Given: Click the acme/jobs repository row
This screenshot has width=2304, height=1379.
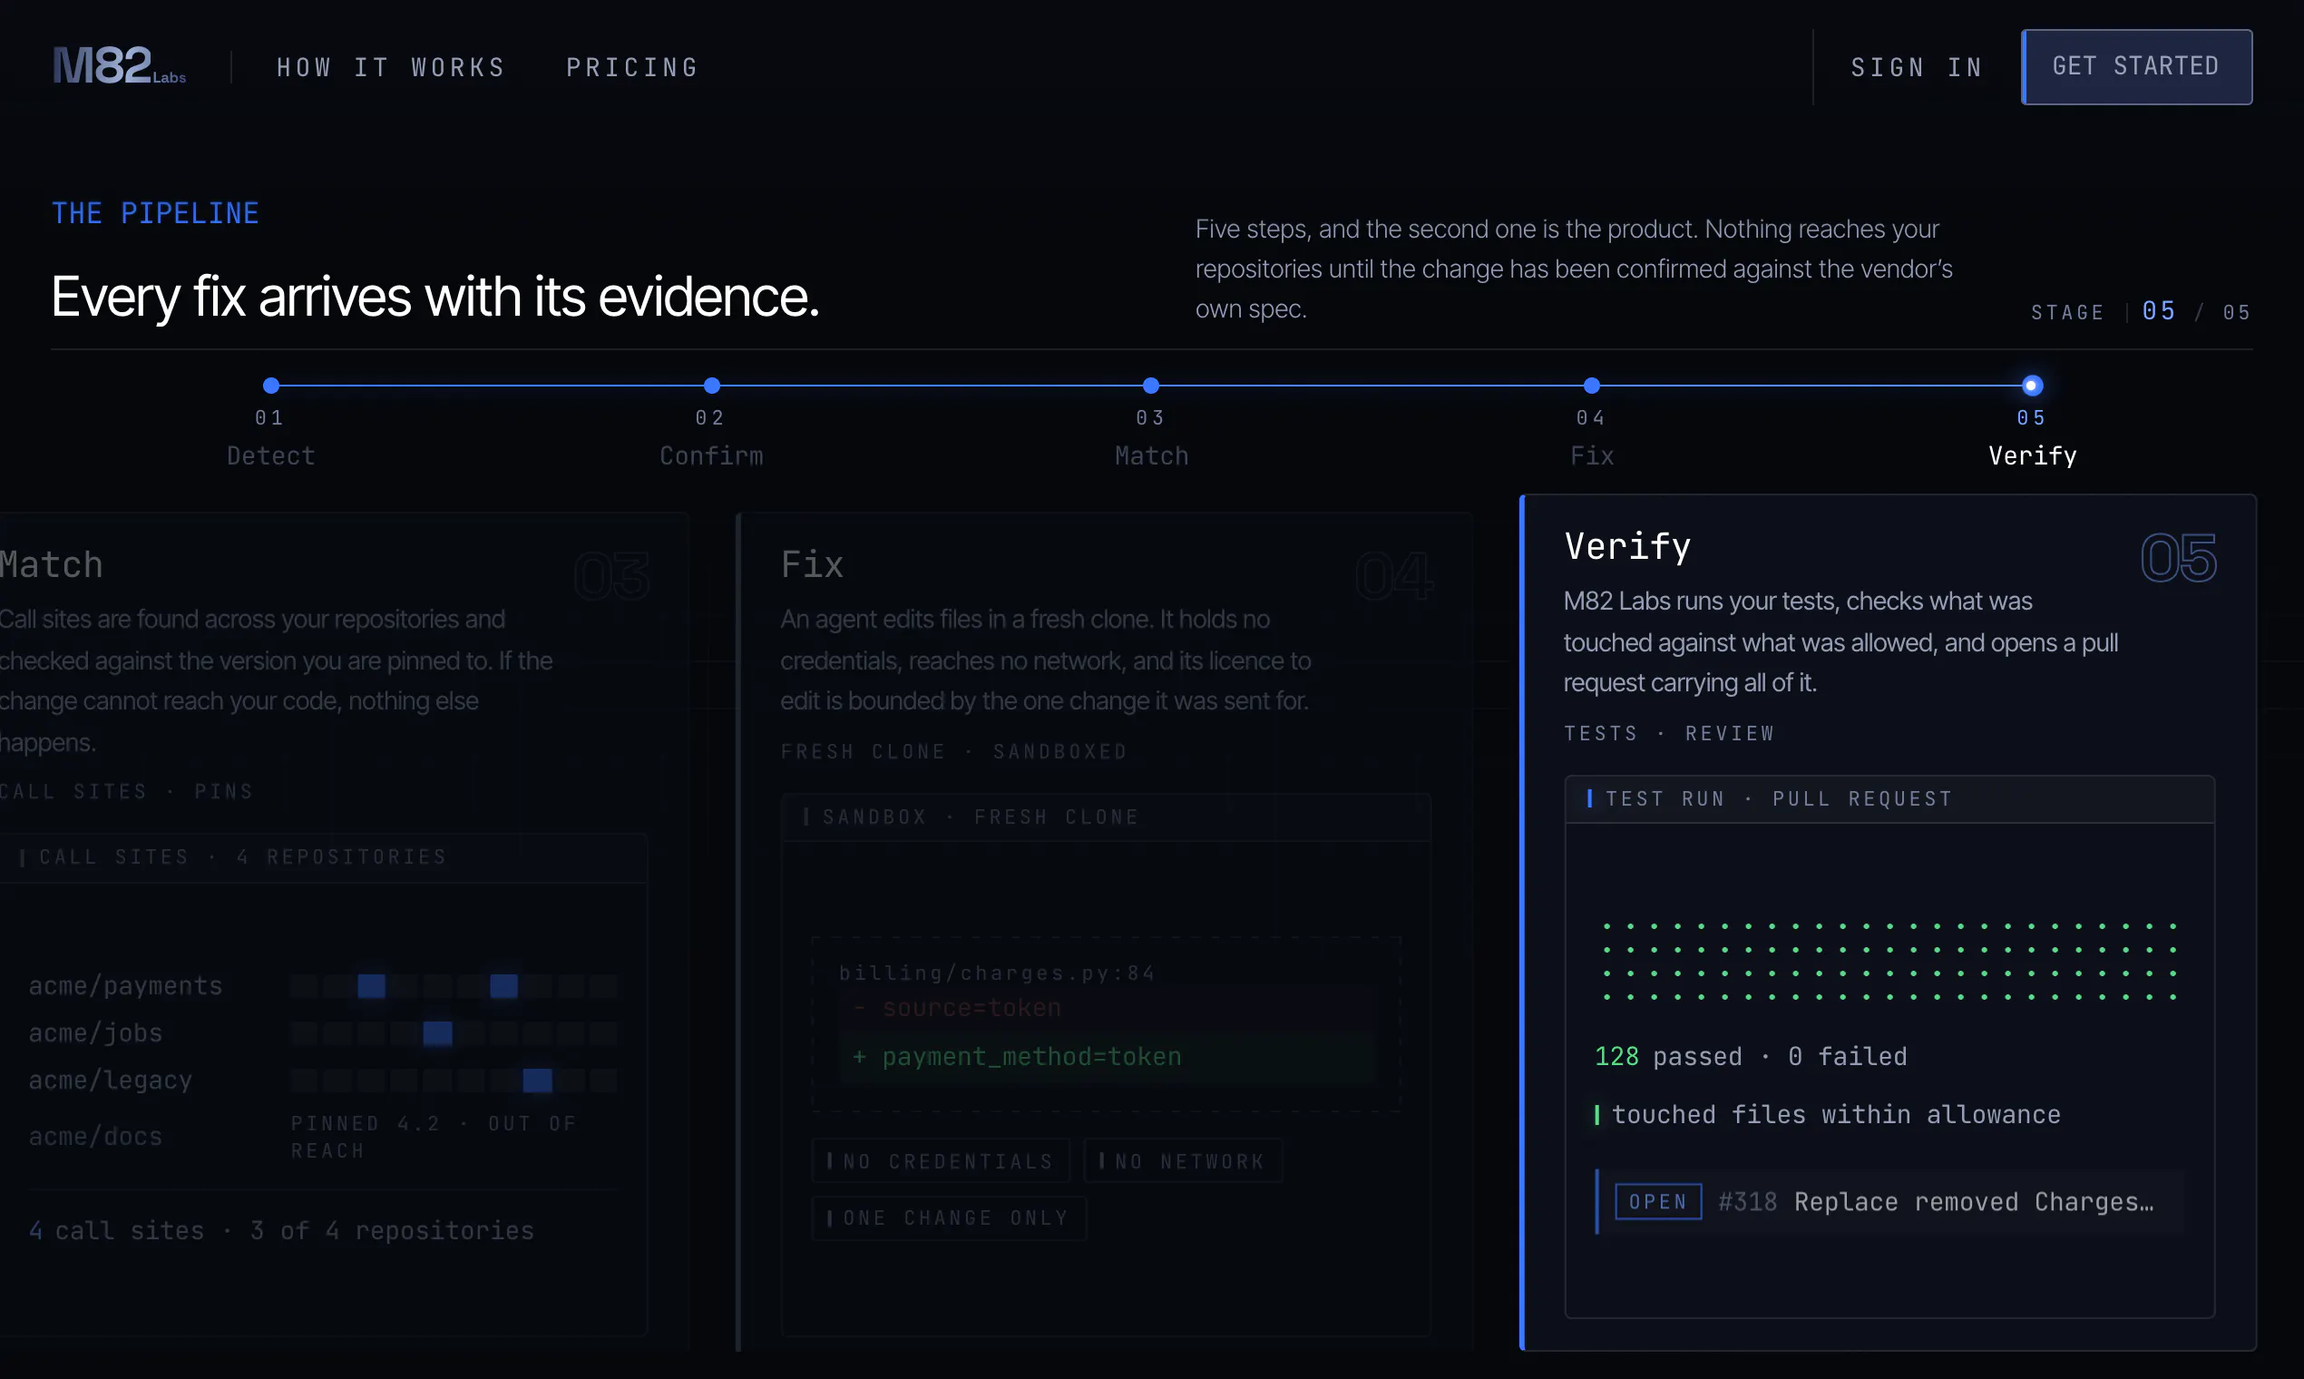Looking at the screenshot, I should (x=322, y=1032).
